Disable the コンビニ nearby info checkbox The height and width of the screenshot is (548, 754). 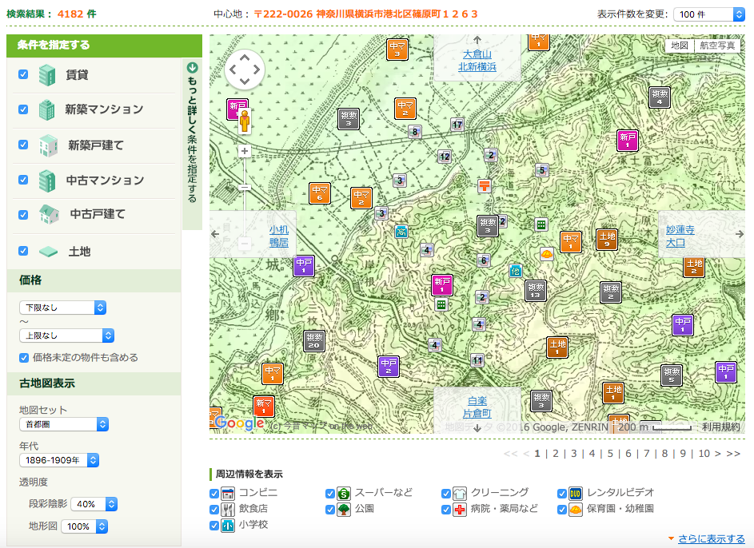click(214, 493)
